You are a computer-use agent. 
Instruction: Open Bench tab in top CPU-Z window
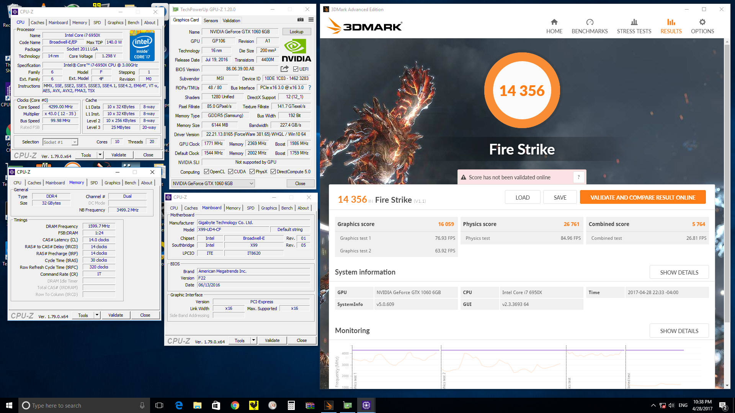(x=133, y=23)
